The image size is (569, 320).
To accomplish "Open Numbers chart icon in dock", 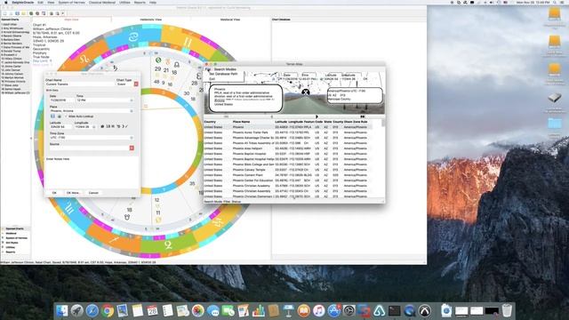I will pyautogui.click(x=259, y=311).
